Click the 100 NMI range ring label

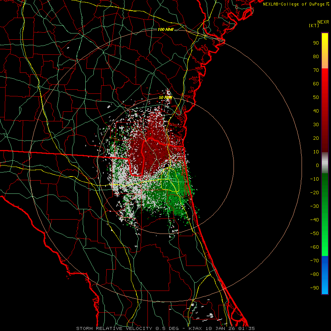pyautogui.click(x=165, y=29)
